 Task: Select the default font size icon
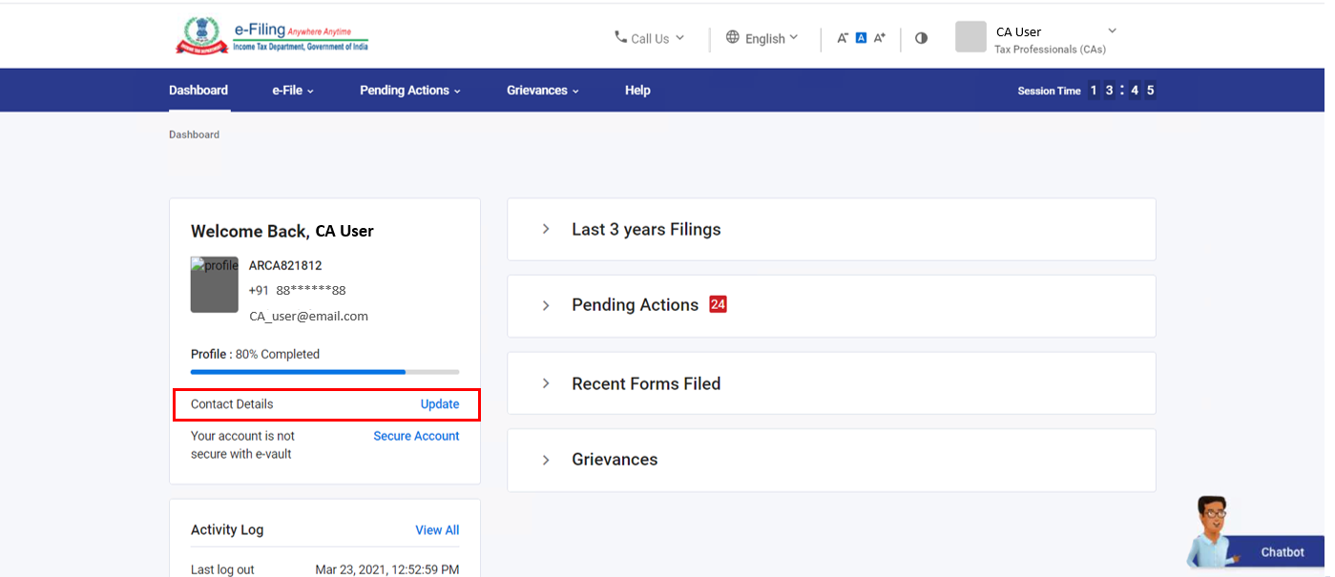(x=861, y=38)
